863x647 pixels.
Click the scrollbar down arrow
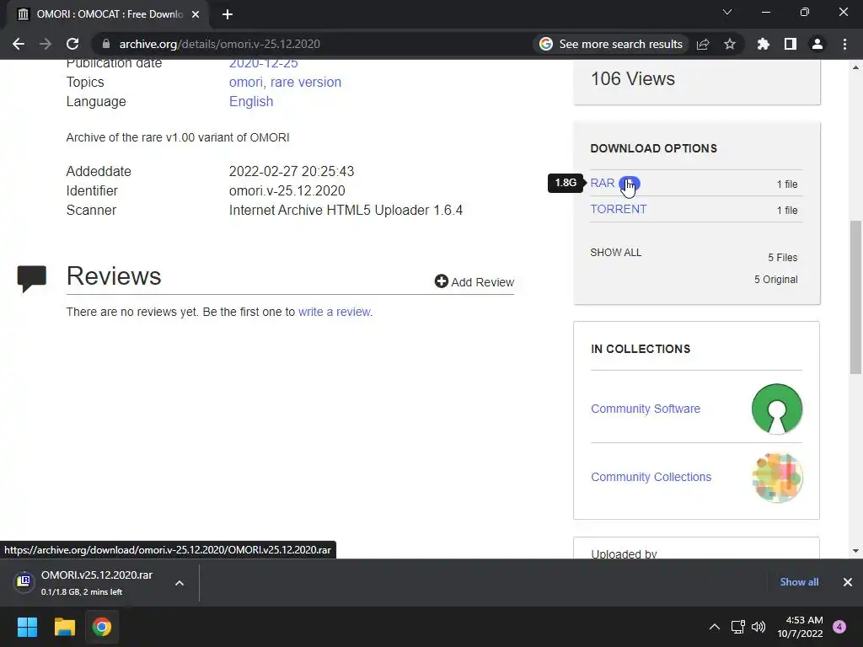[x=855, y=551]
